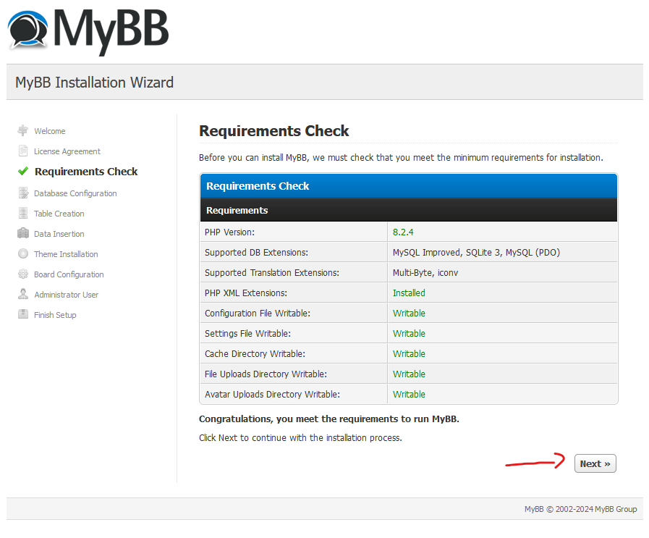649x538 pixels.
Task: Select the Finish Setup step label
Action: (x=55, y=315)
